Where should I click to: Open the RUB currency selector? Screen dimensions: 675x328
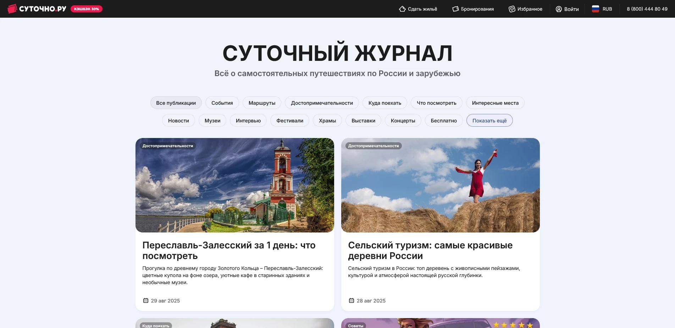(607, 8)
